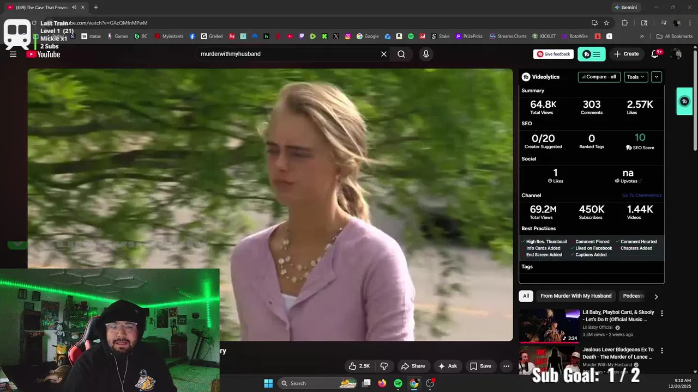The width and height of the screenshot is (698, 392).
Task: Open Task View on the taskbar
Action: [367, 383]
